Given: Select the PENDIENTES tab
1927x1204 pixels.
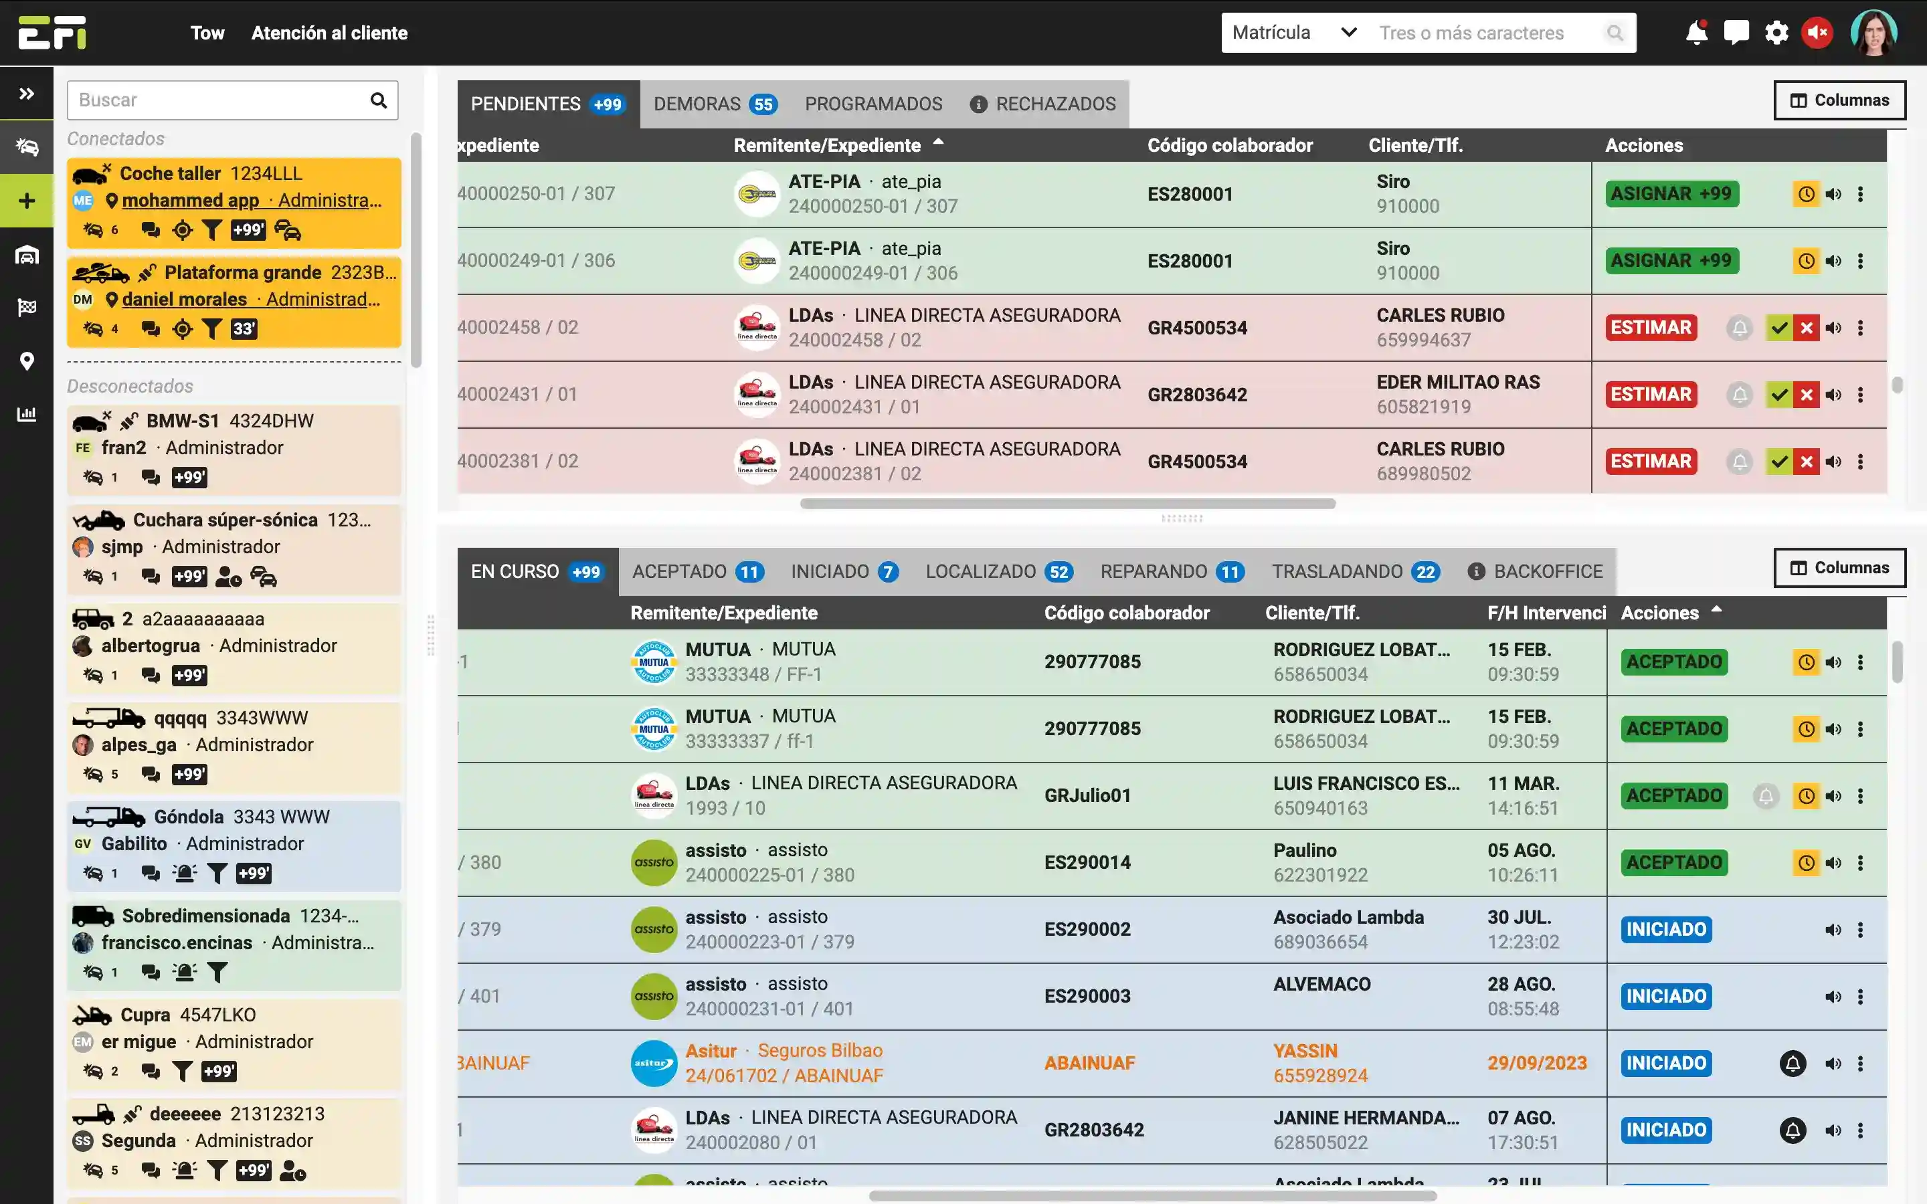Looking at the screenshot, I should (548, 104).
